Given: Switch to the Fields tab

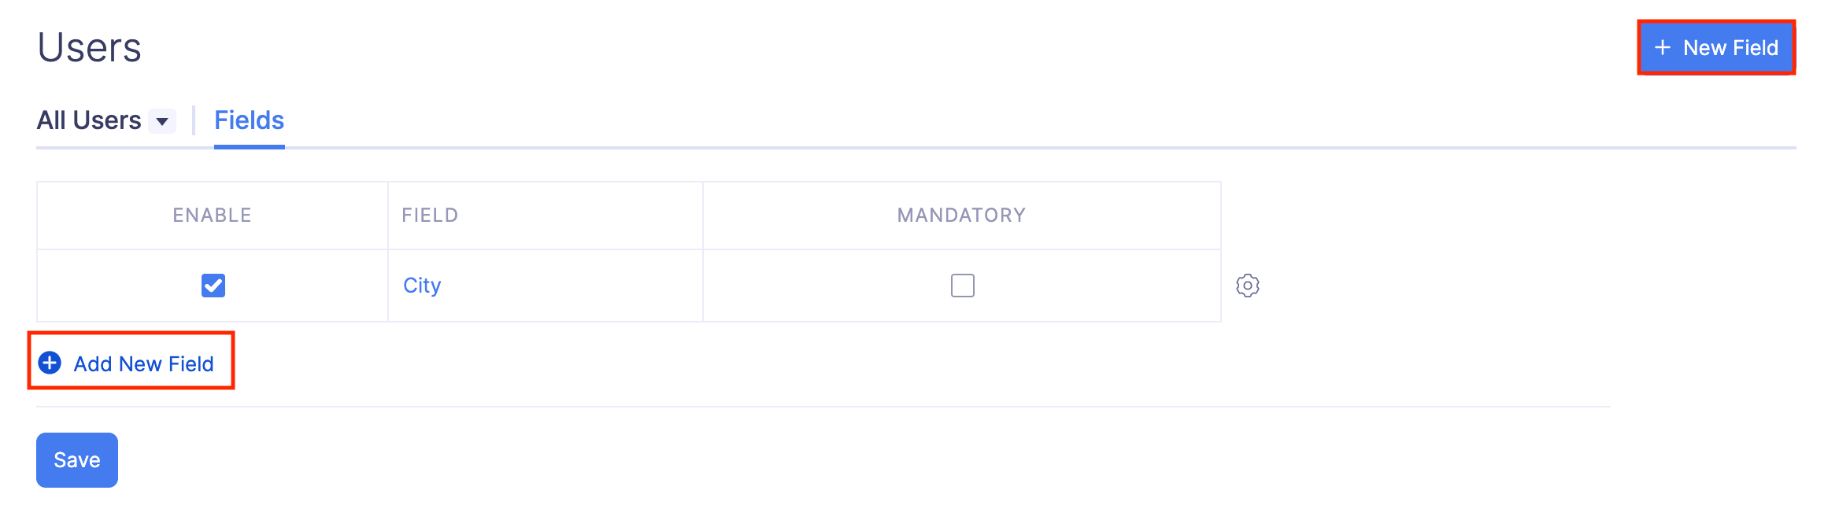Looking at the screenshot, I should tap(248, 120).
